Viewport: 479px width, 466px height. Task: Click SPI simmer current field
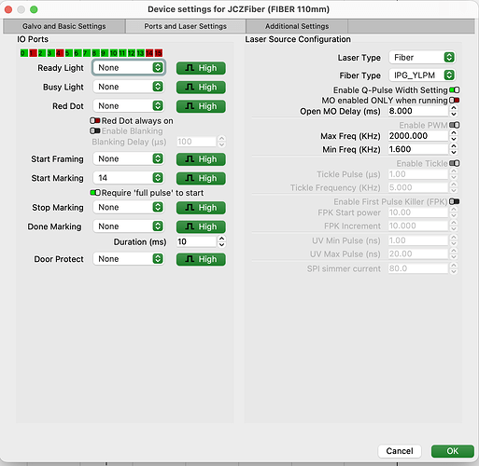click(418, 268)
